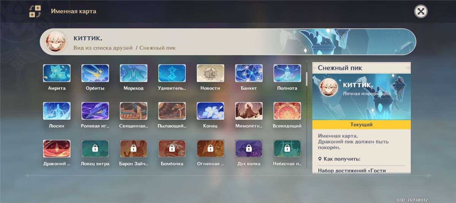Open locked Огненная .. namecard

(x=210, y=149)
